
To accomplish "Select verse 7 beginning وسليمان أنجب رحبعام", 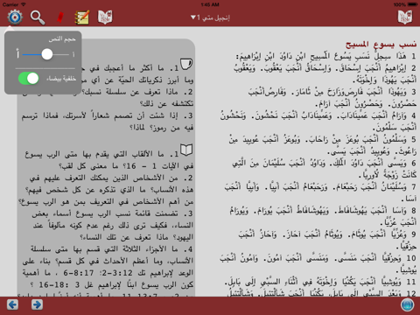I will (320, 192).
